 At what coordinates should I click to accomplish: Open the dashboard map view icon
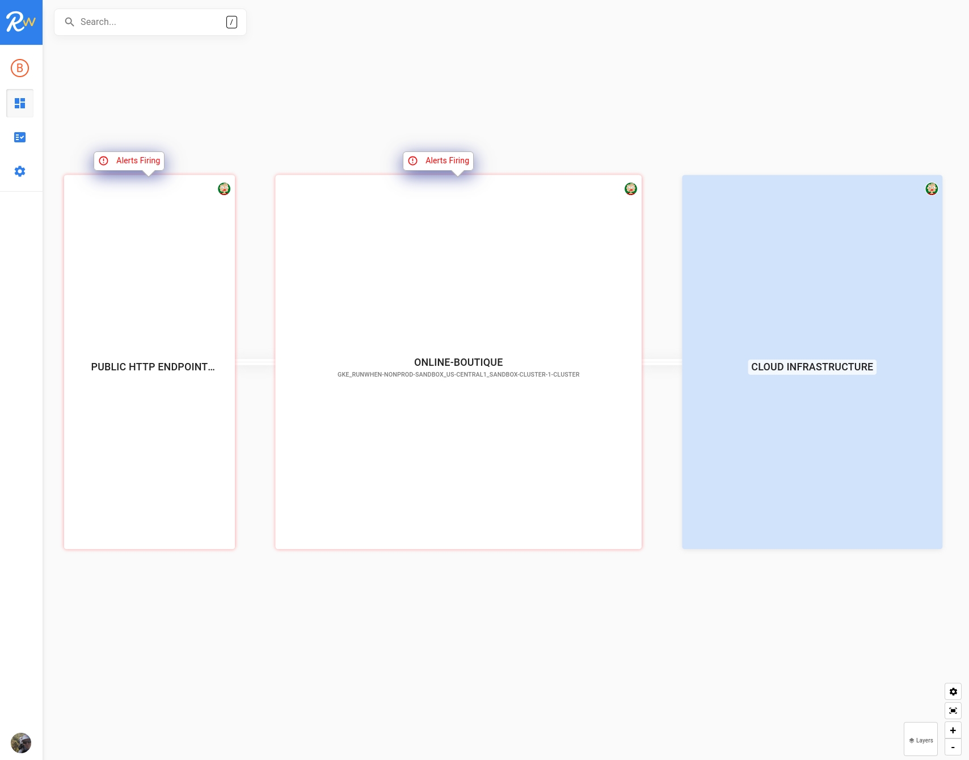click(x=20, y=103)
